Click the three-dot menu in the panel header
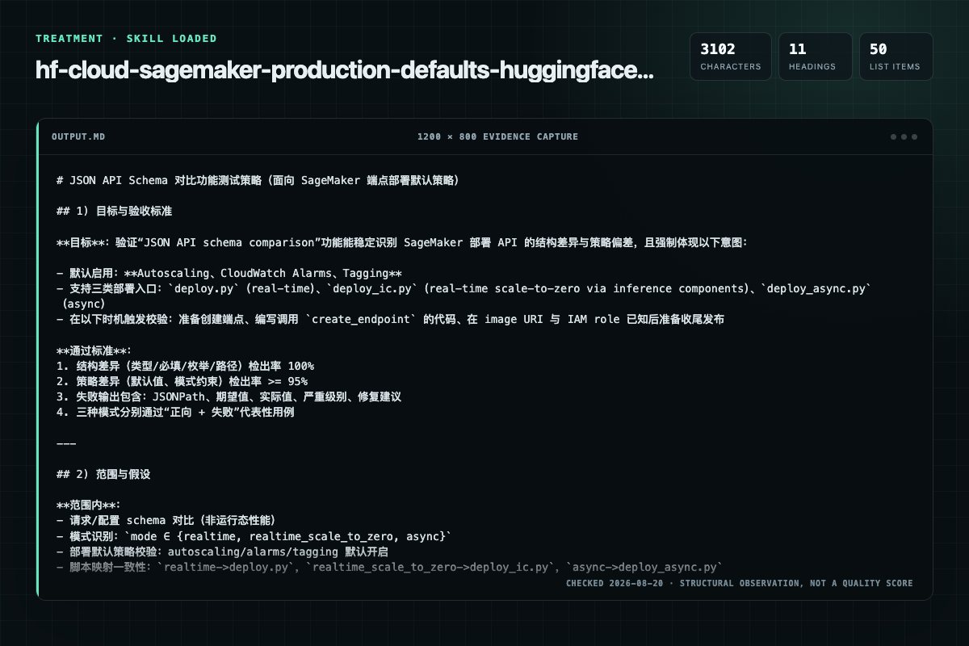 [x=904, y=136]
